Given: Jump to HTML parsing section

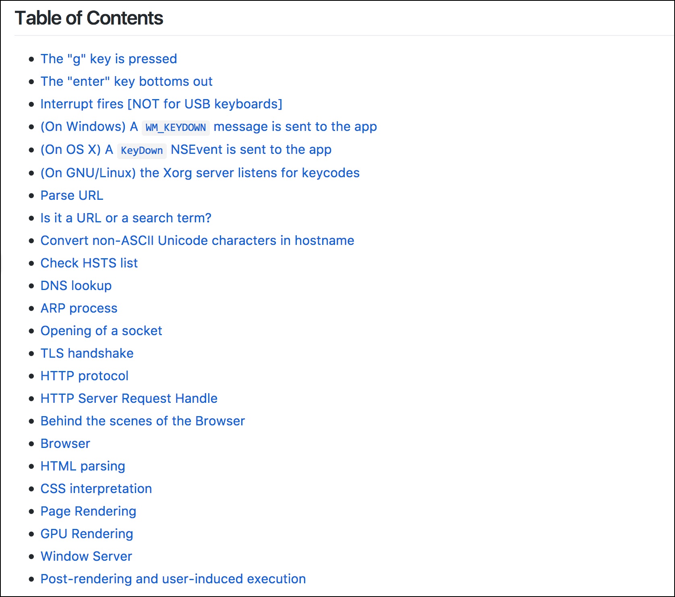Looking at the screenshot, I should [83, 466].
